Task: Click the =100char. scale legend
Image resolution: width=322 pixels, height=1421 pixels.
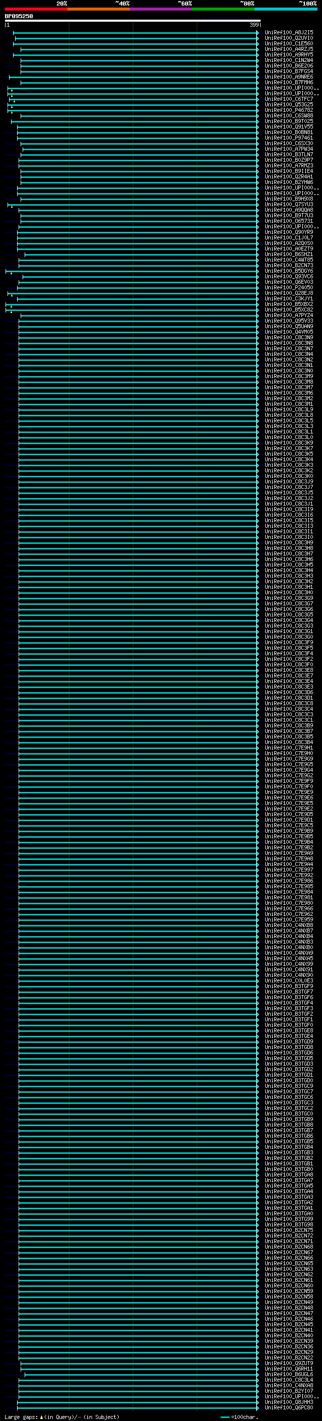Action: [240, 1417]
